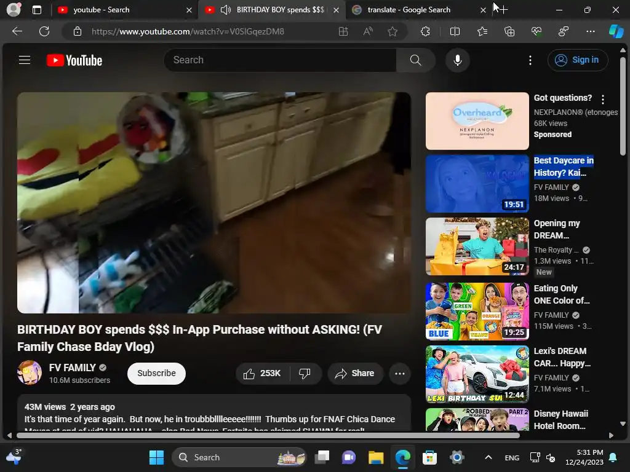Focus the YouTube search box
The width and height of the screenshot is (630, 472).
pyautogui.click(x=280, y=60)
